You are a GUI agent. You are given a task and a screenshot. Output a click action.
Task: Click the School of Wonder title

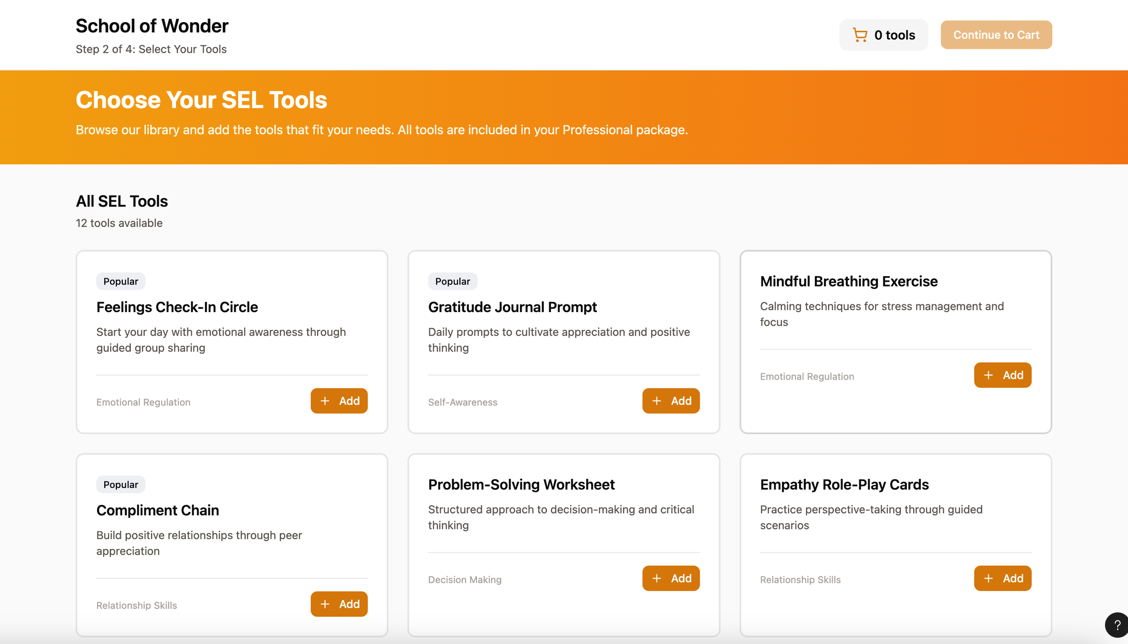tap(152, 26)
